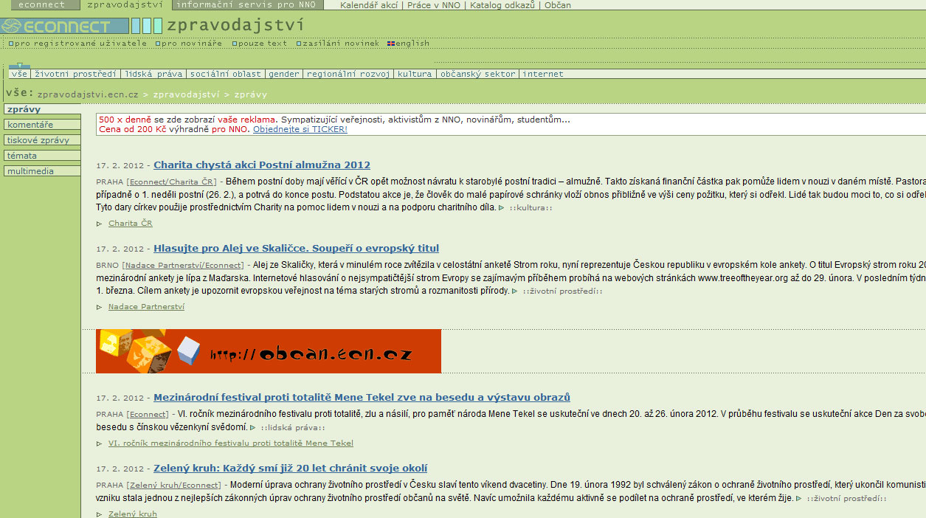Click square bullet before 'pro registrované uživatele'
926x518 pixels.
(x=11, y=44)
